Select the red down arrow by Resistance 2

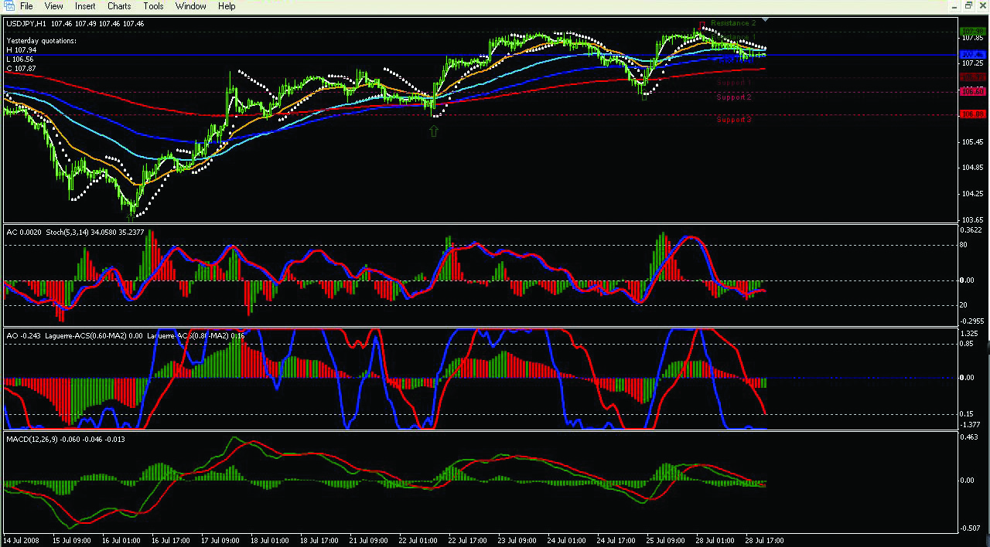(702, 25)
